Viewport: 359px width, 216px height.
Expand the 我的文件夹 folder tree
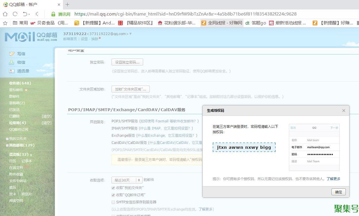[x=7, y=139]
